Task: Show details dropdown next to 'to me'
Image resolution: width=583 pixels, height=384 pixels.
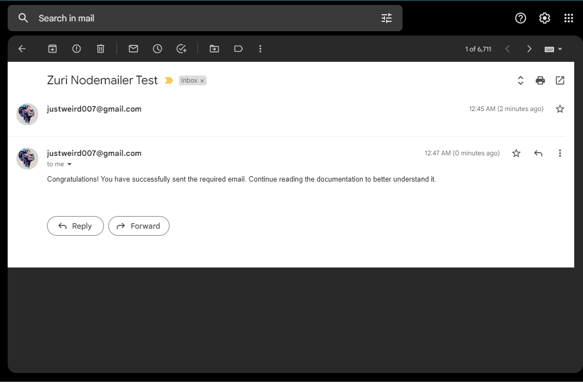Action: (x=69, y=164)
